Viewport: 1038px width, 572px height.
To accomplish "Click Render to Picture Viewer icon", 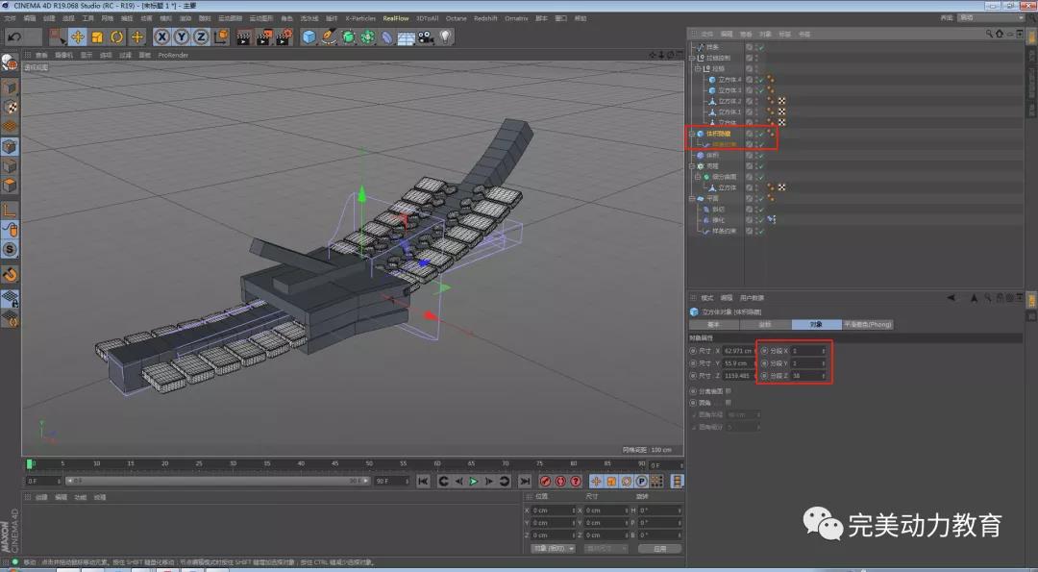I will pyautogui.click(x=263, y=37).
